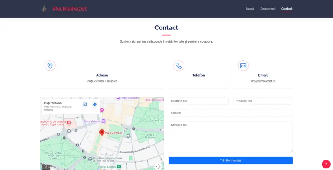Viewport: 333px width, 170px height.
Task: Click the Piața Victoriei, Timișoara address text
Action: click(102, 81)
